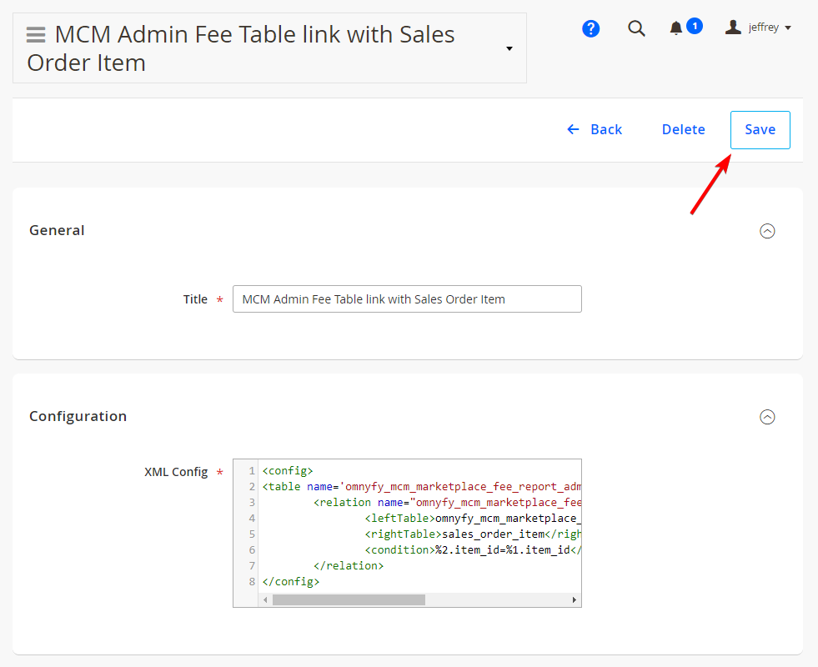The image size is (818, 667).
Task: Click the XML editor scroll left arrow
Action: coord(265,599)
